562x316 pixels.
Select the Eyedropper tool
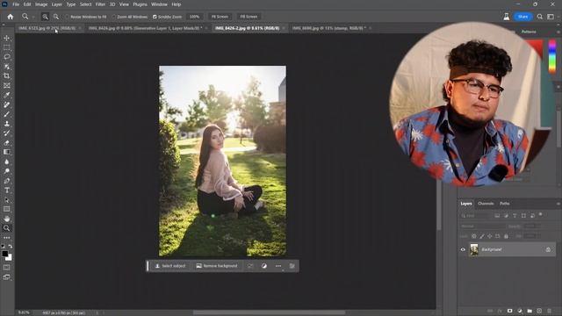[6, 95]
